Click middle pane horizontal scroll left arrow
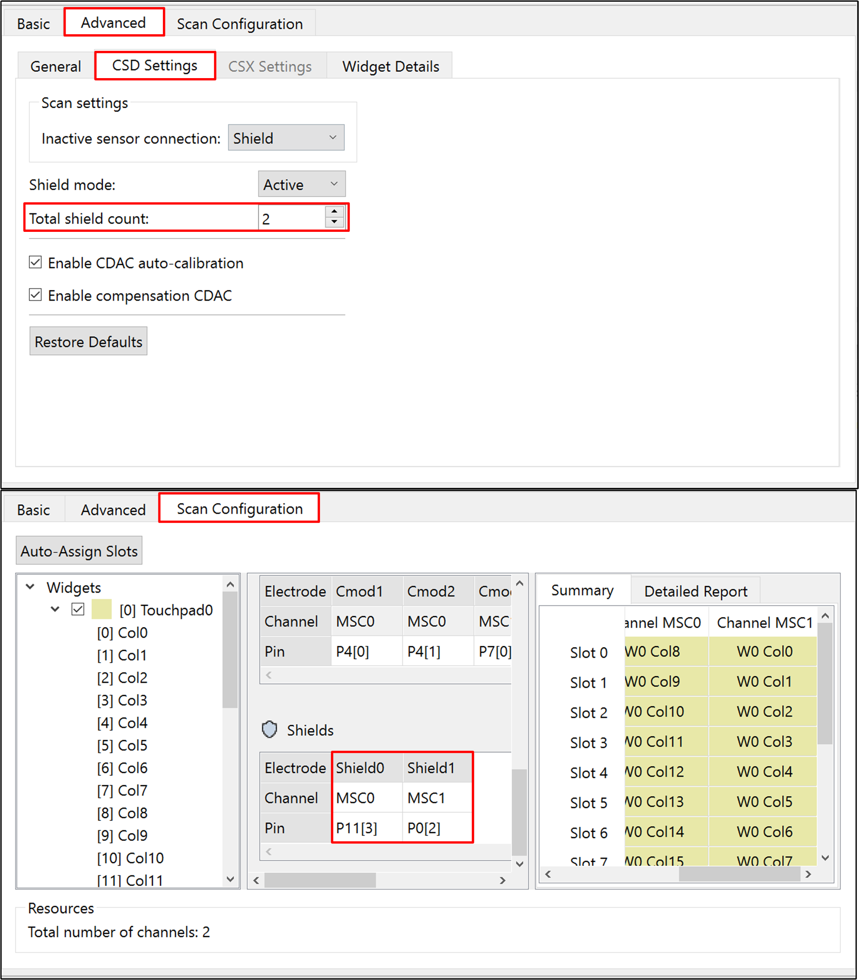This screenshot has width=859, height=980. point(256,880)
